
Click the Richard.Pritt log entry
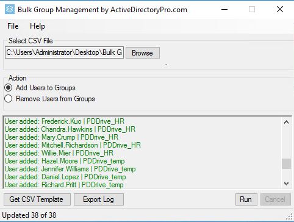pos(64,185)
